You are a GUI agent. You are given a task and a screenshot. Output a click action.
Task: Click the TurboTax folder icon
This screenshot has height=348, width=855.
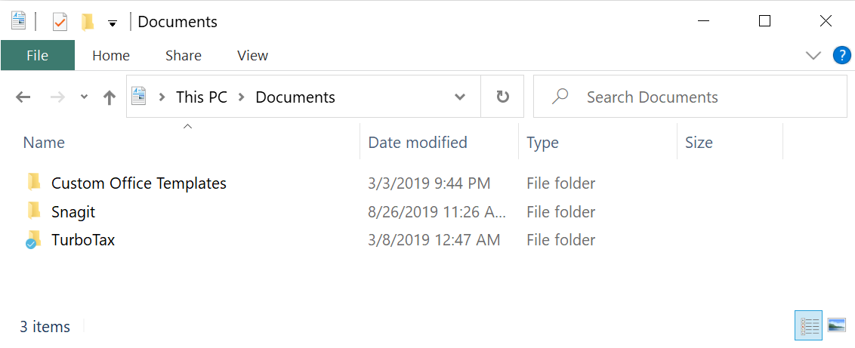coord(33,240)
